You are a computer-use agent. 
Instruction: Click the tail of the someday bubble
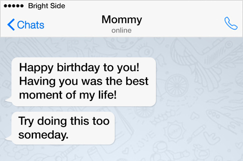pyautogui.click(x=8, y=138)
